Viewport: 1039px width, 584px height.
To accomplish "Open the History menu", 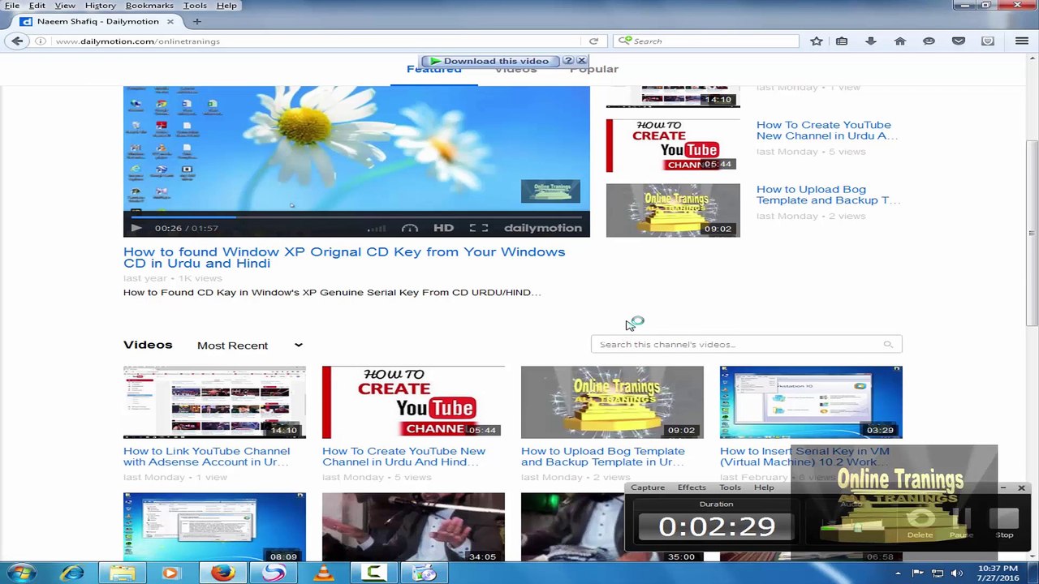I will (100, 6).
